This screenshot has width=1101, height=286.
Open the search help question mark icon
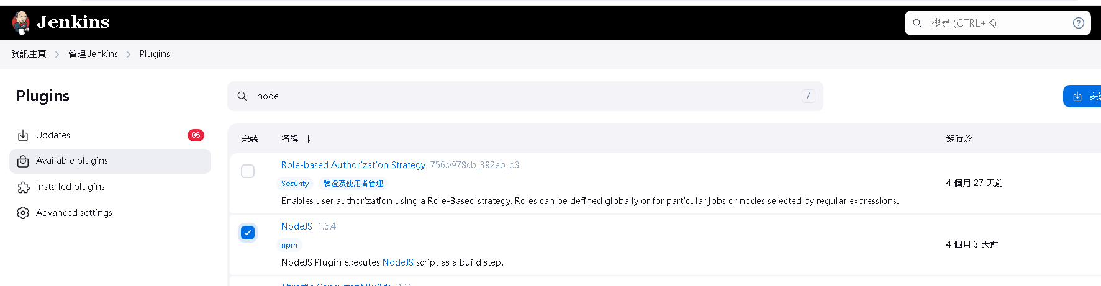click(x=1079, y=23)
